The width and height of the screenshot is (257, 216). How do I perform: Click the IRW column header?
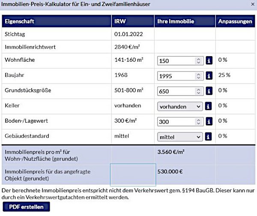(x=133, y=21)
